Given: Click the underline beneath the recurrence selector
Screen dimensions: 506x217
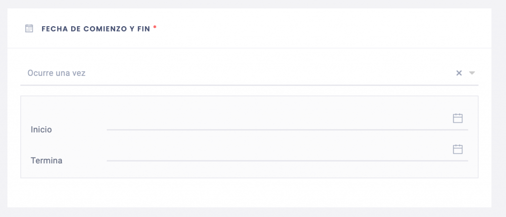Looking at the screenshot, I should (x=249, y=85).
